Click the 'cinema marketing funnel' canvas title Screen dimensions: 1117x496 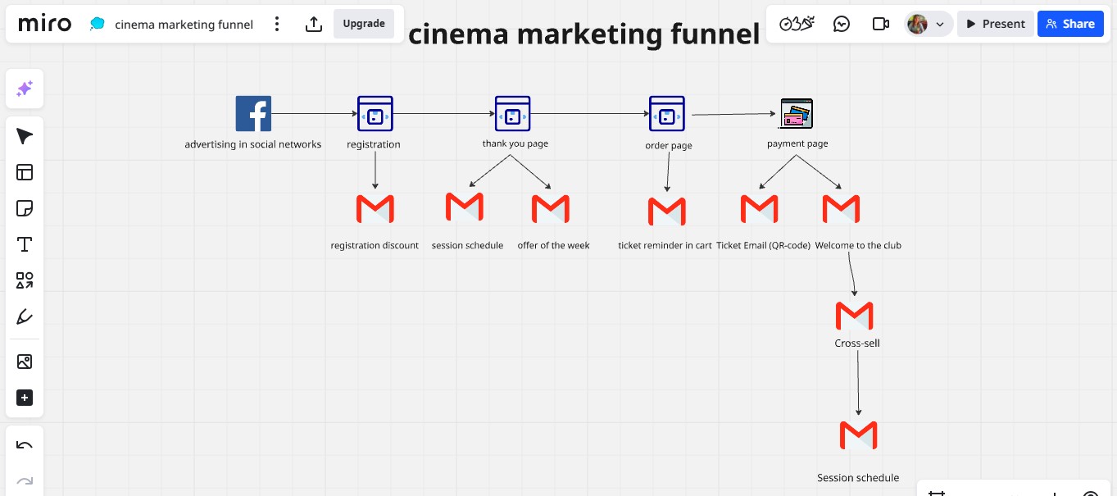[x=584, y=34]
